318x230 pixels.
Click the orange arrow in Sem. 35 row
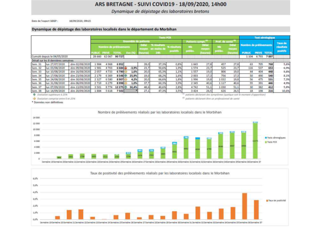coord(126,79)
